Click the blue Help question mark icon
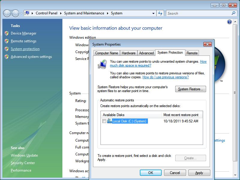240x180 pixels. tap(229, 22)
